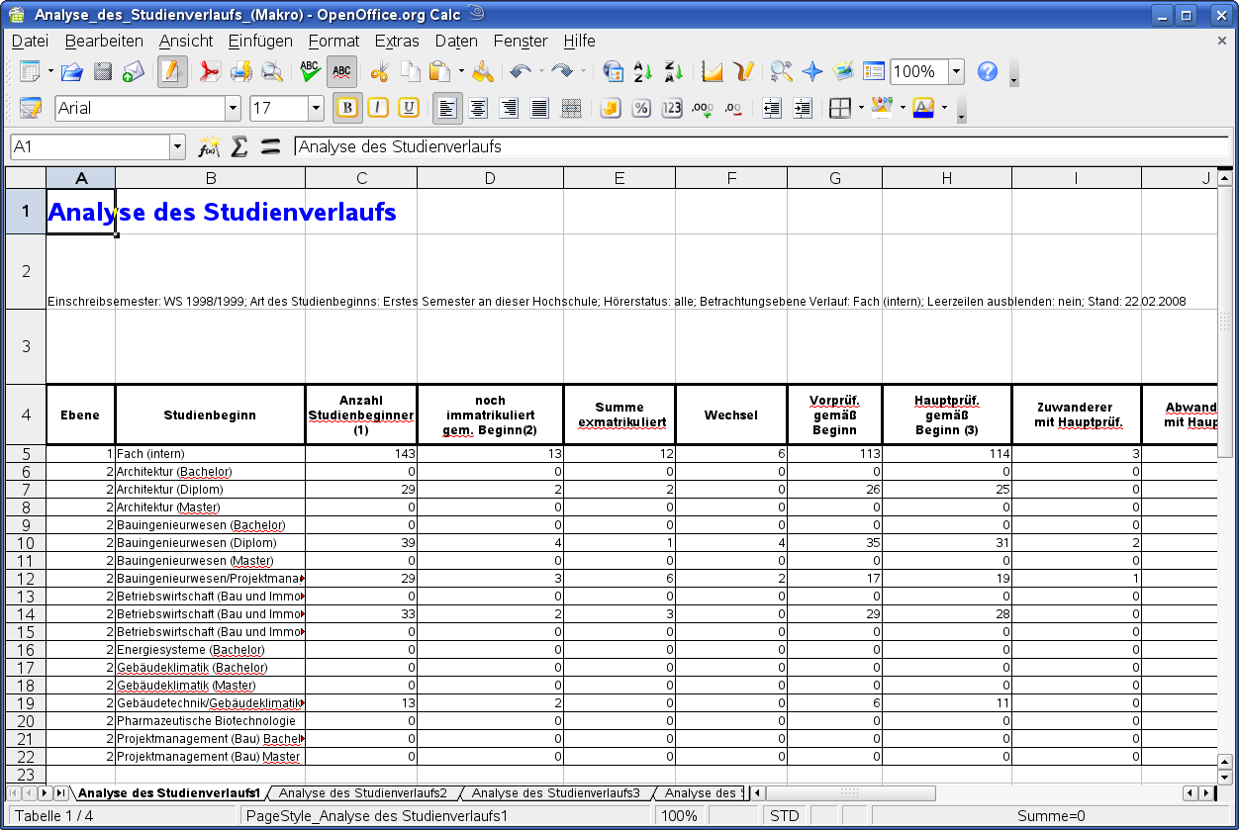Increase cell indent

803,108
